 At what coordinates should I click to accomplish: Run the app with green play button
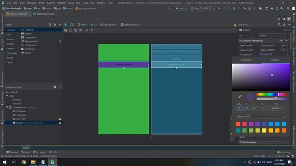click(x=219, y=8)
